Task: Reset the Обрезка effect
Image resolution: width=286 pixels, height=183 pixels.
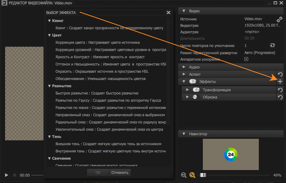Action: (x=280, y=97)
